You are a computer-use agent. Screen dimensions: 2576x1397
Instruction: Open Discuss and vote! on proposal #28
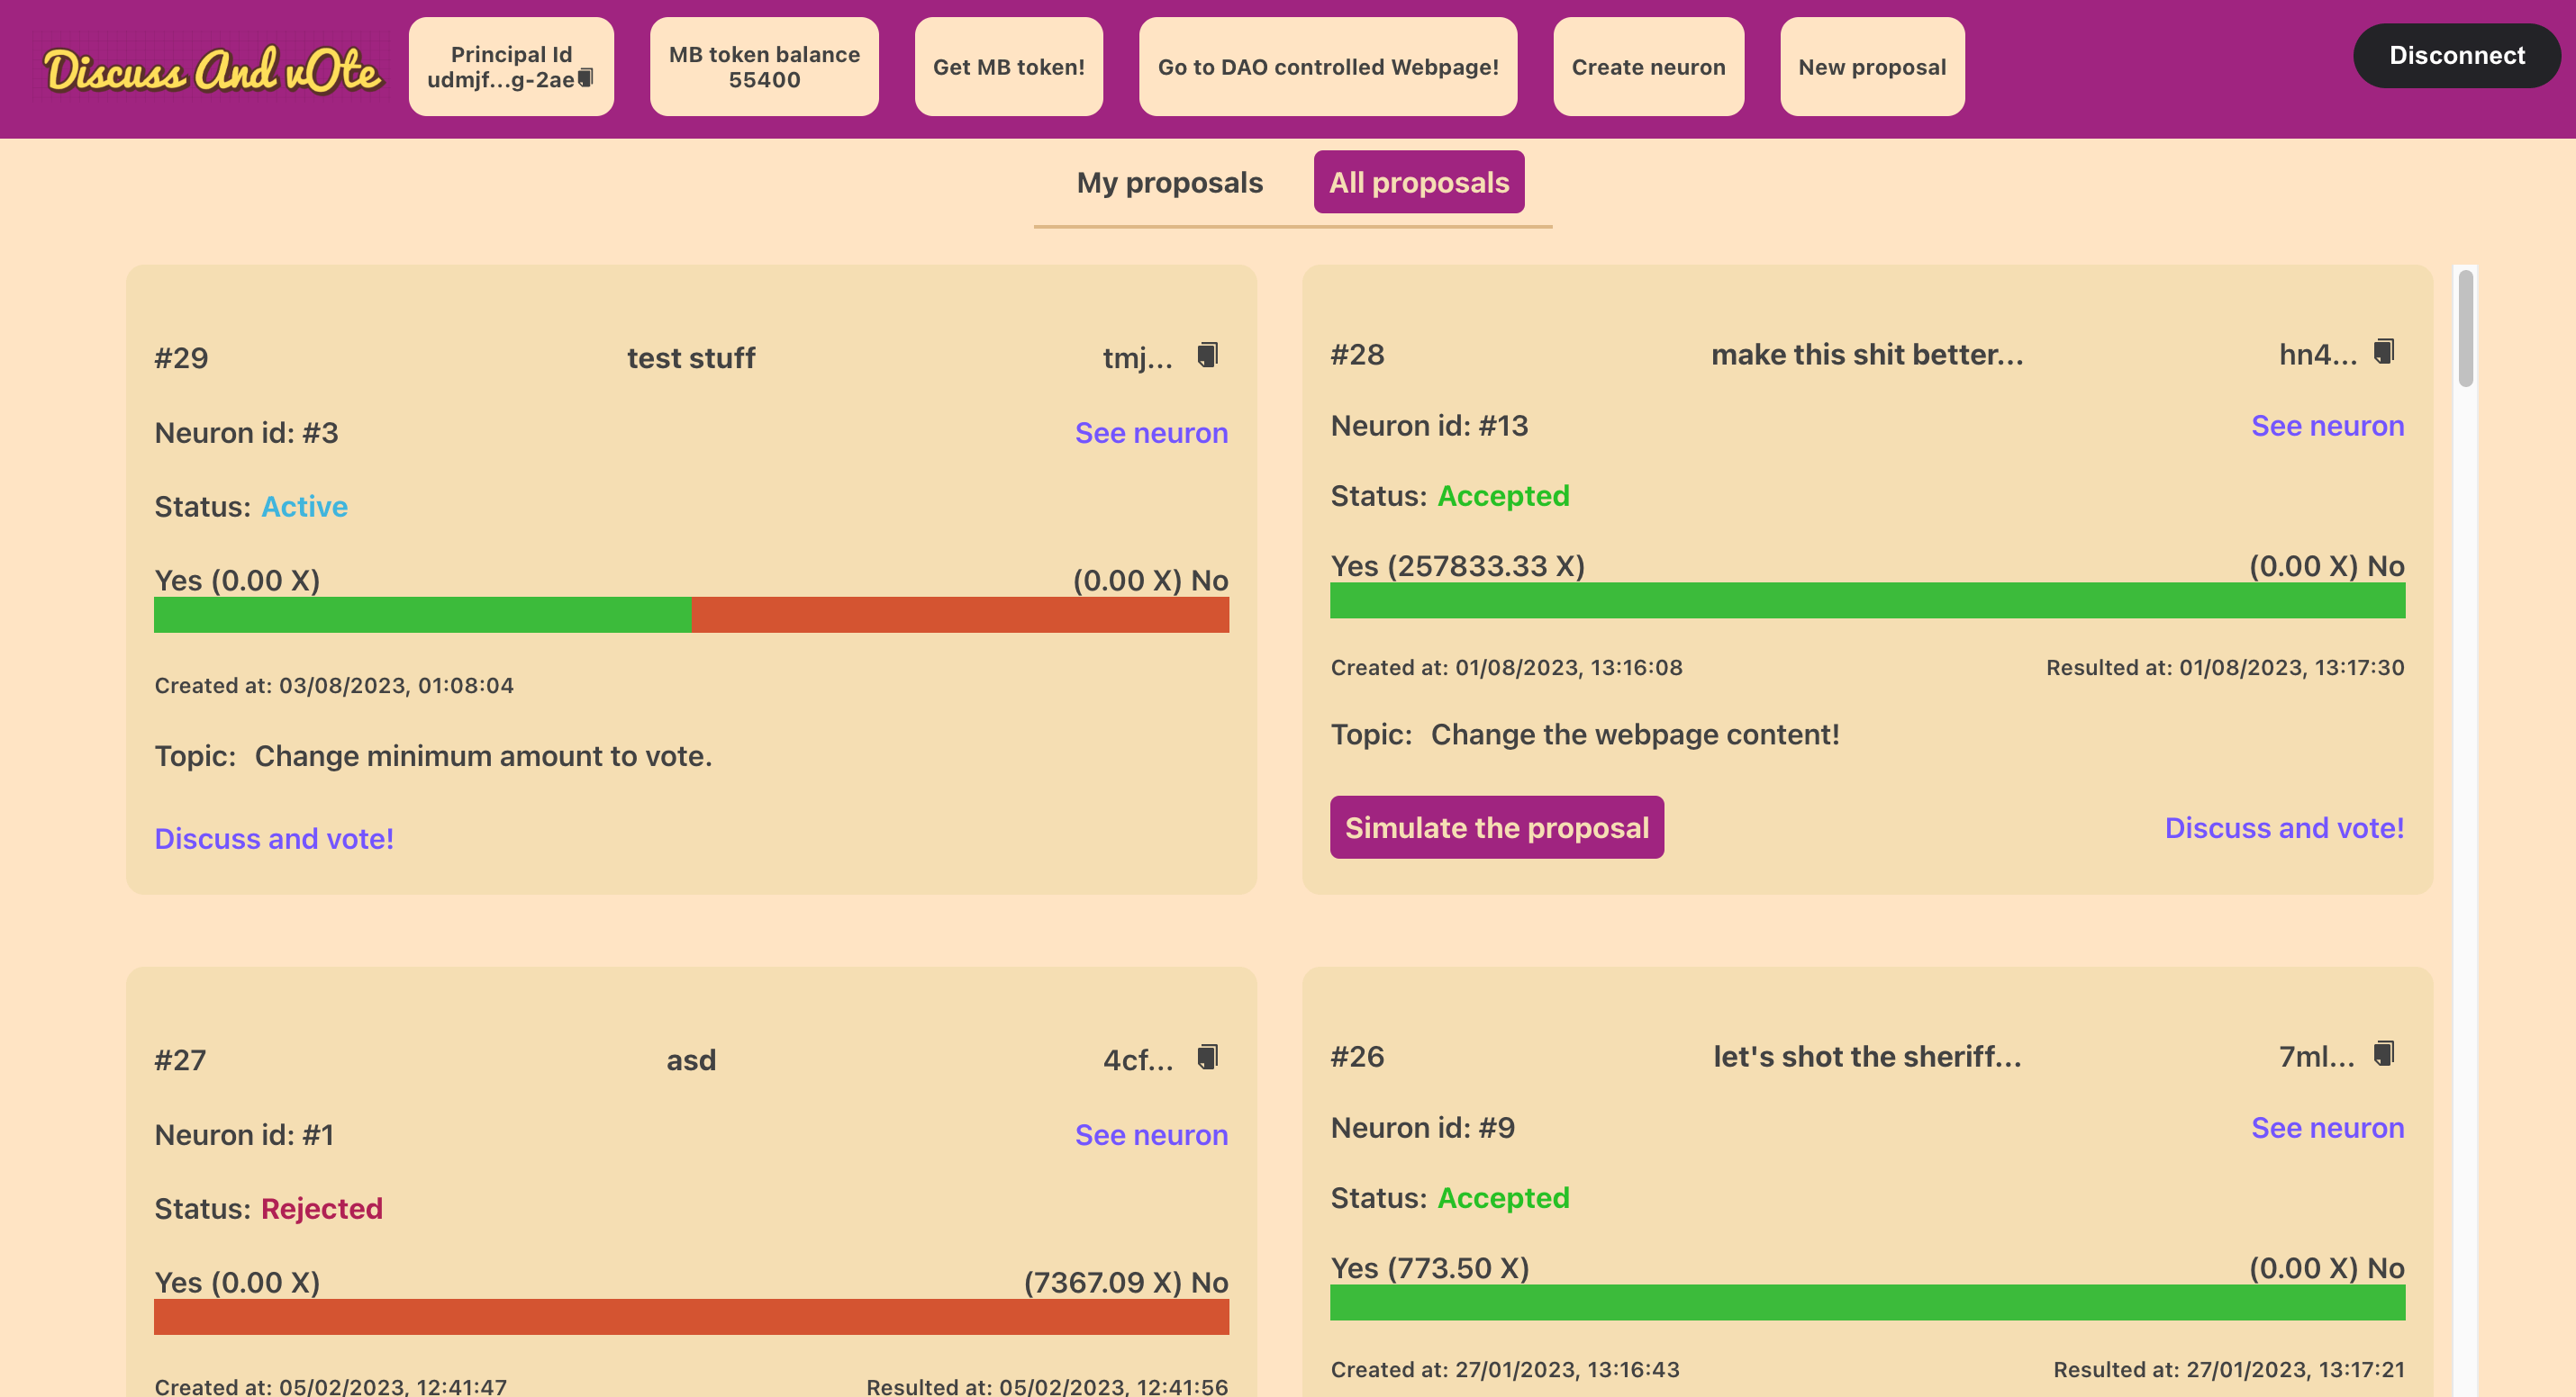click(x=2283, y=827)
